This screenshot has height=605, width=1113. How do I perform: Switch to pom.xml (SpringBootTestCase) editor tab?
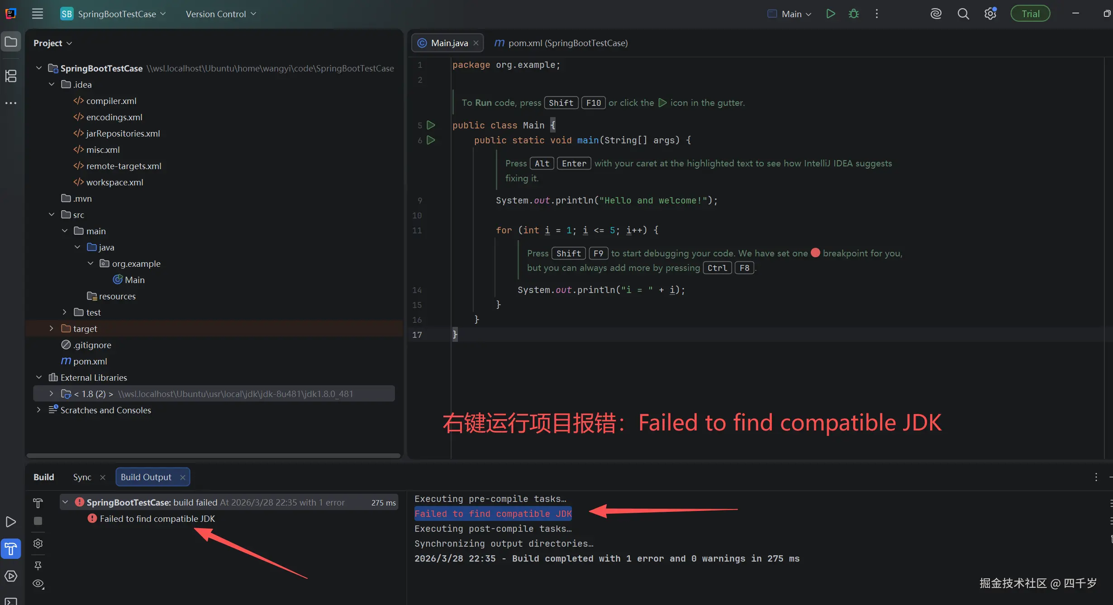coord(561,43)
